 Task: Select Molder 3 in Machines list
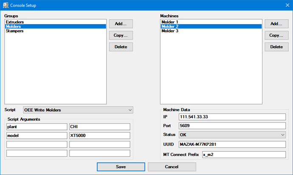[x=170, y=31]
